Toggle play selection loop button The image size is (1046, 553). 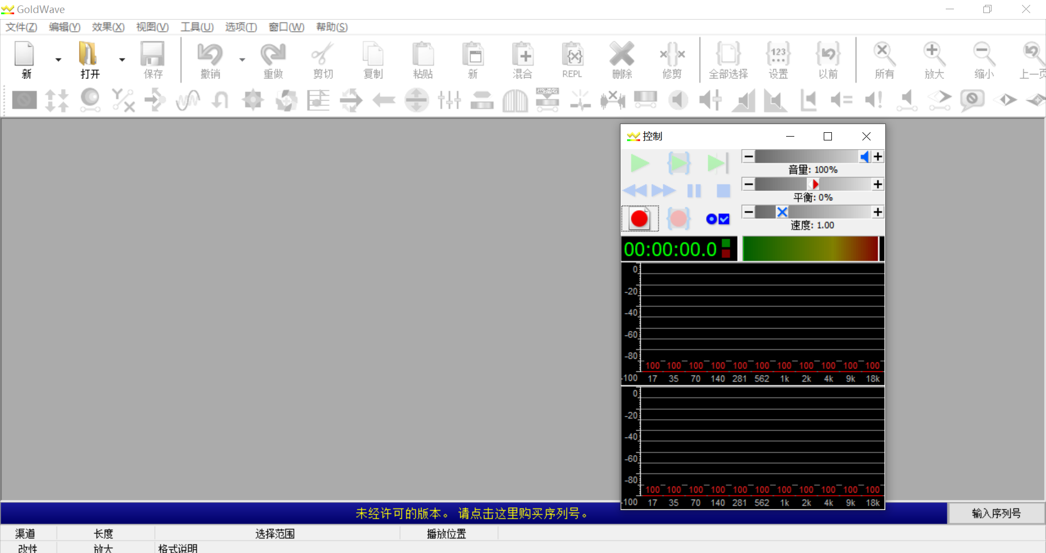coord(679,163)
